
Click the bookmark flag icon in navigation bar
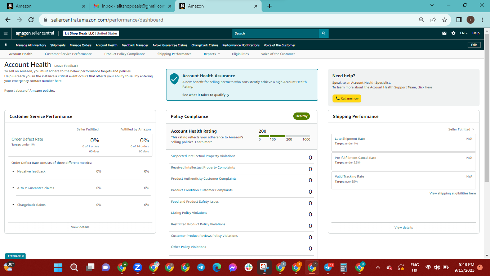[x=5, y=45]
